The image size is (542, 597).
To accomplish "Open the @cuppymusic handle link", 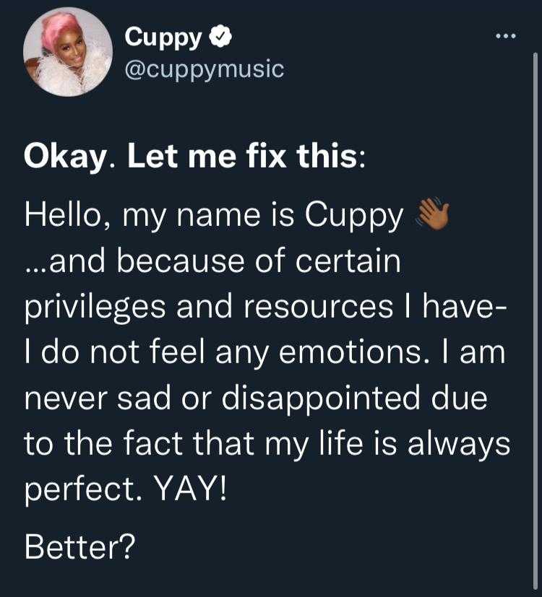I will click(x=205, y=70).
